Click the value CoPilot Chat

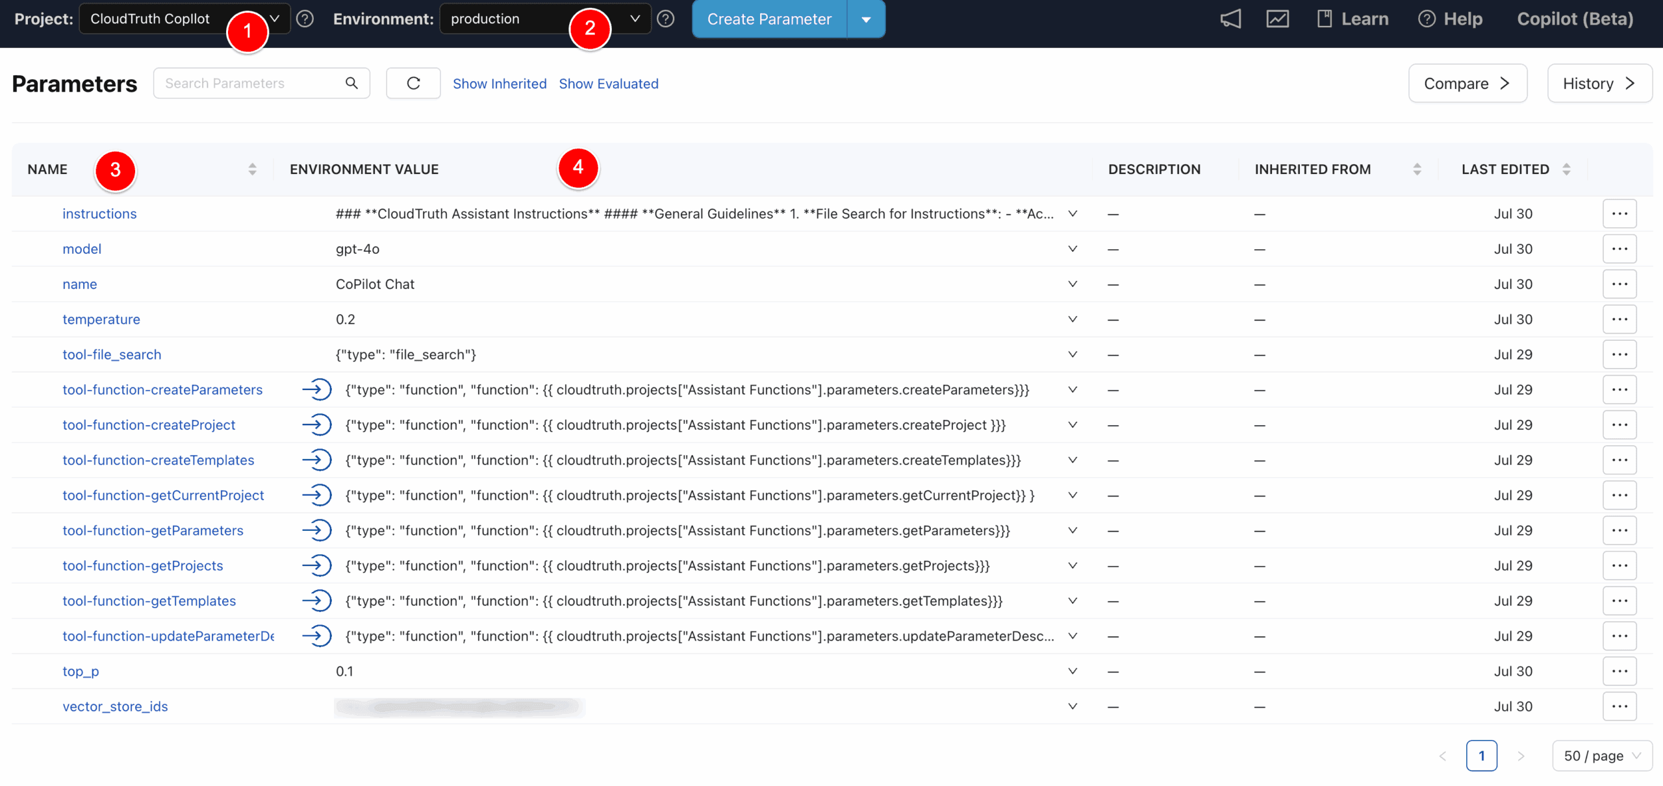click(x=375, y=284)
